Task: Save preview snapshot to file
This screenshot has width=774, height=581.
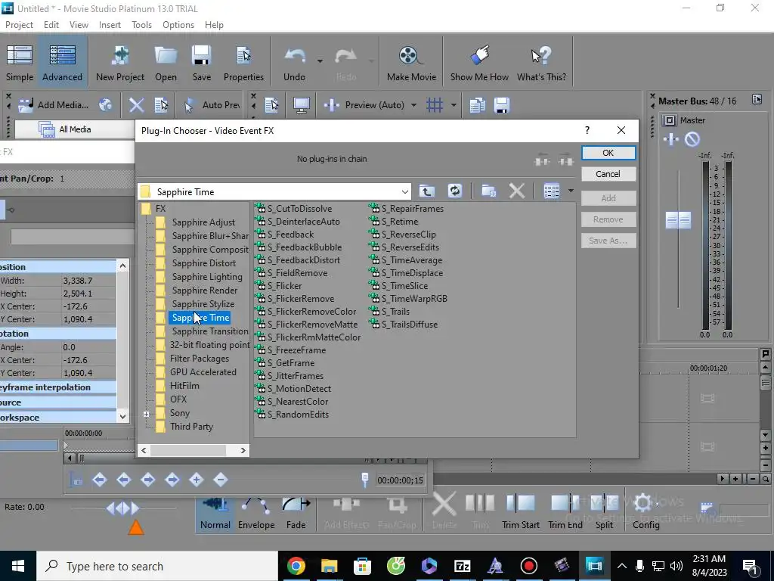Action: tap(502, 104)
